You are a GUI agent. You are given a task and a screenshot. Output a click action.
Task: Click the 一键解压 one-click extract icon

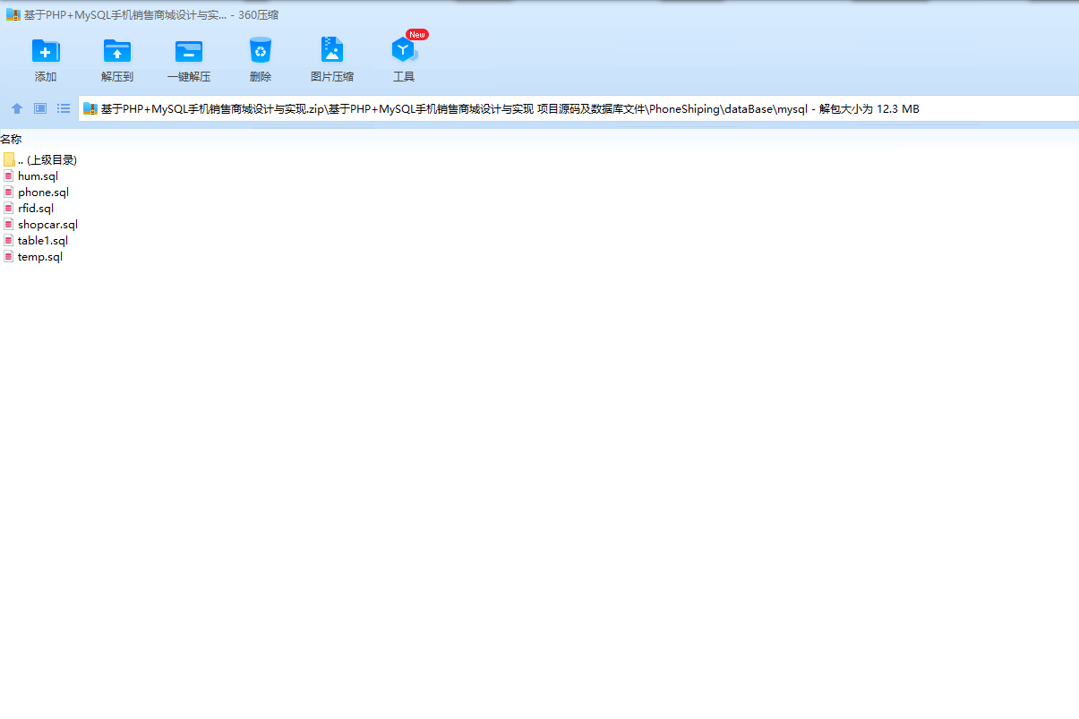coord(189,51)
